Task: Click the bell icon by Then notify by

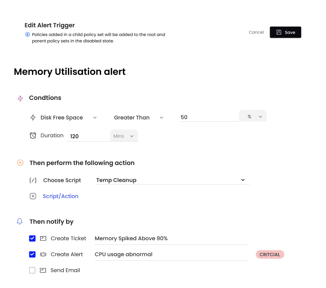Action: pyautogui.click(x=20, y=222)
